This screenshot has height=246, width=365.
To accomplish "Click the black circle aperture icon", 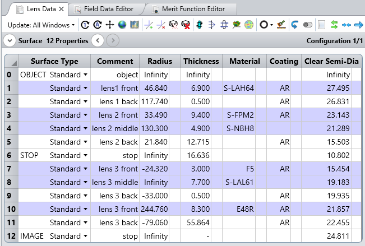I will (264, 25).
